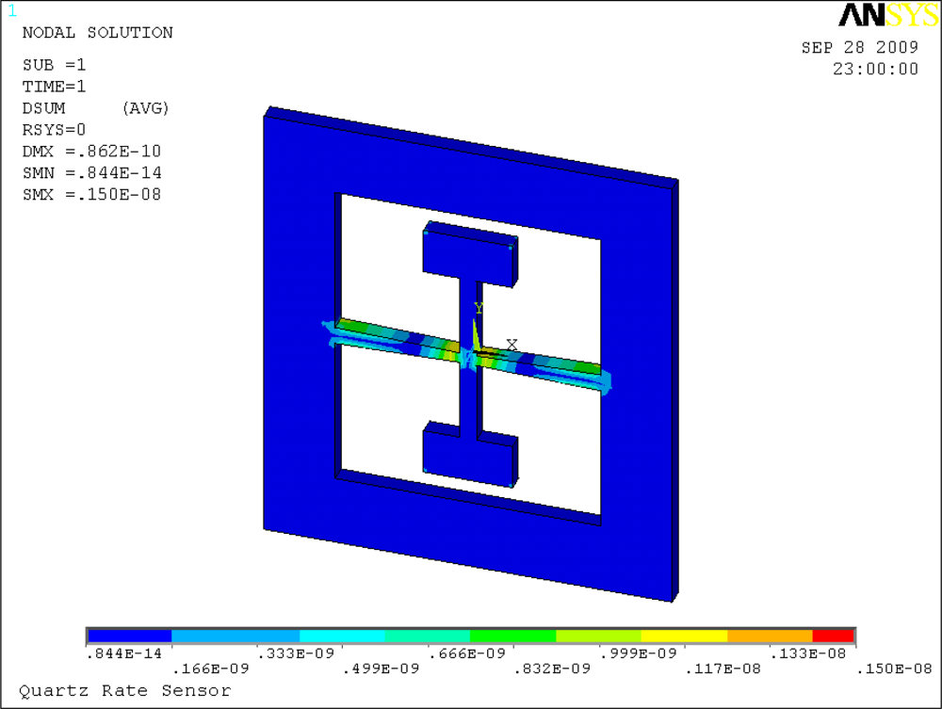
Task: Click the upper mass block of sensor
Action: 469,255
